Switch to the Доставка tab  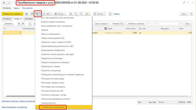[29, 19]
